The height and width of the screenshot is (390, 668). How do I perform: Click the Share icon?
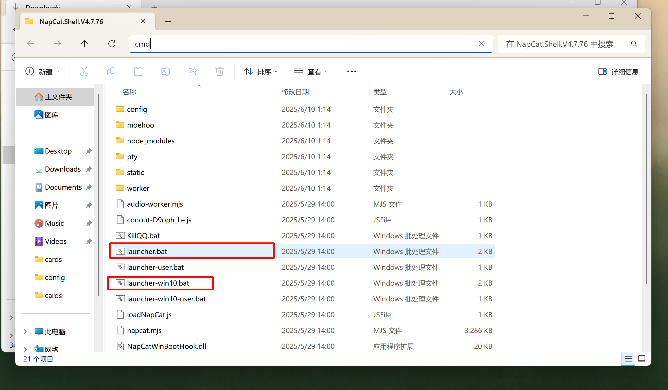click(x=193, y=72)
